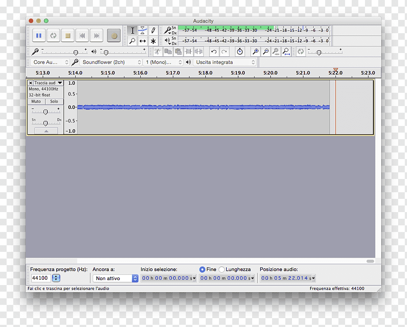The image size is (407, 327).
Task: Stop the recording with the Stop button
Action: click(68, 35)
